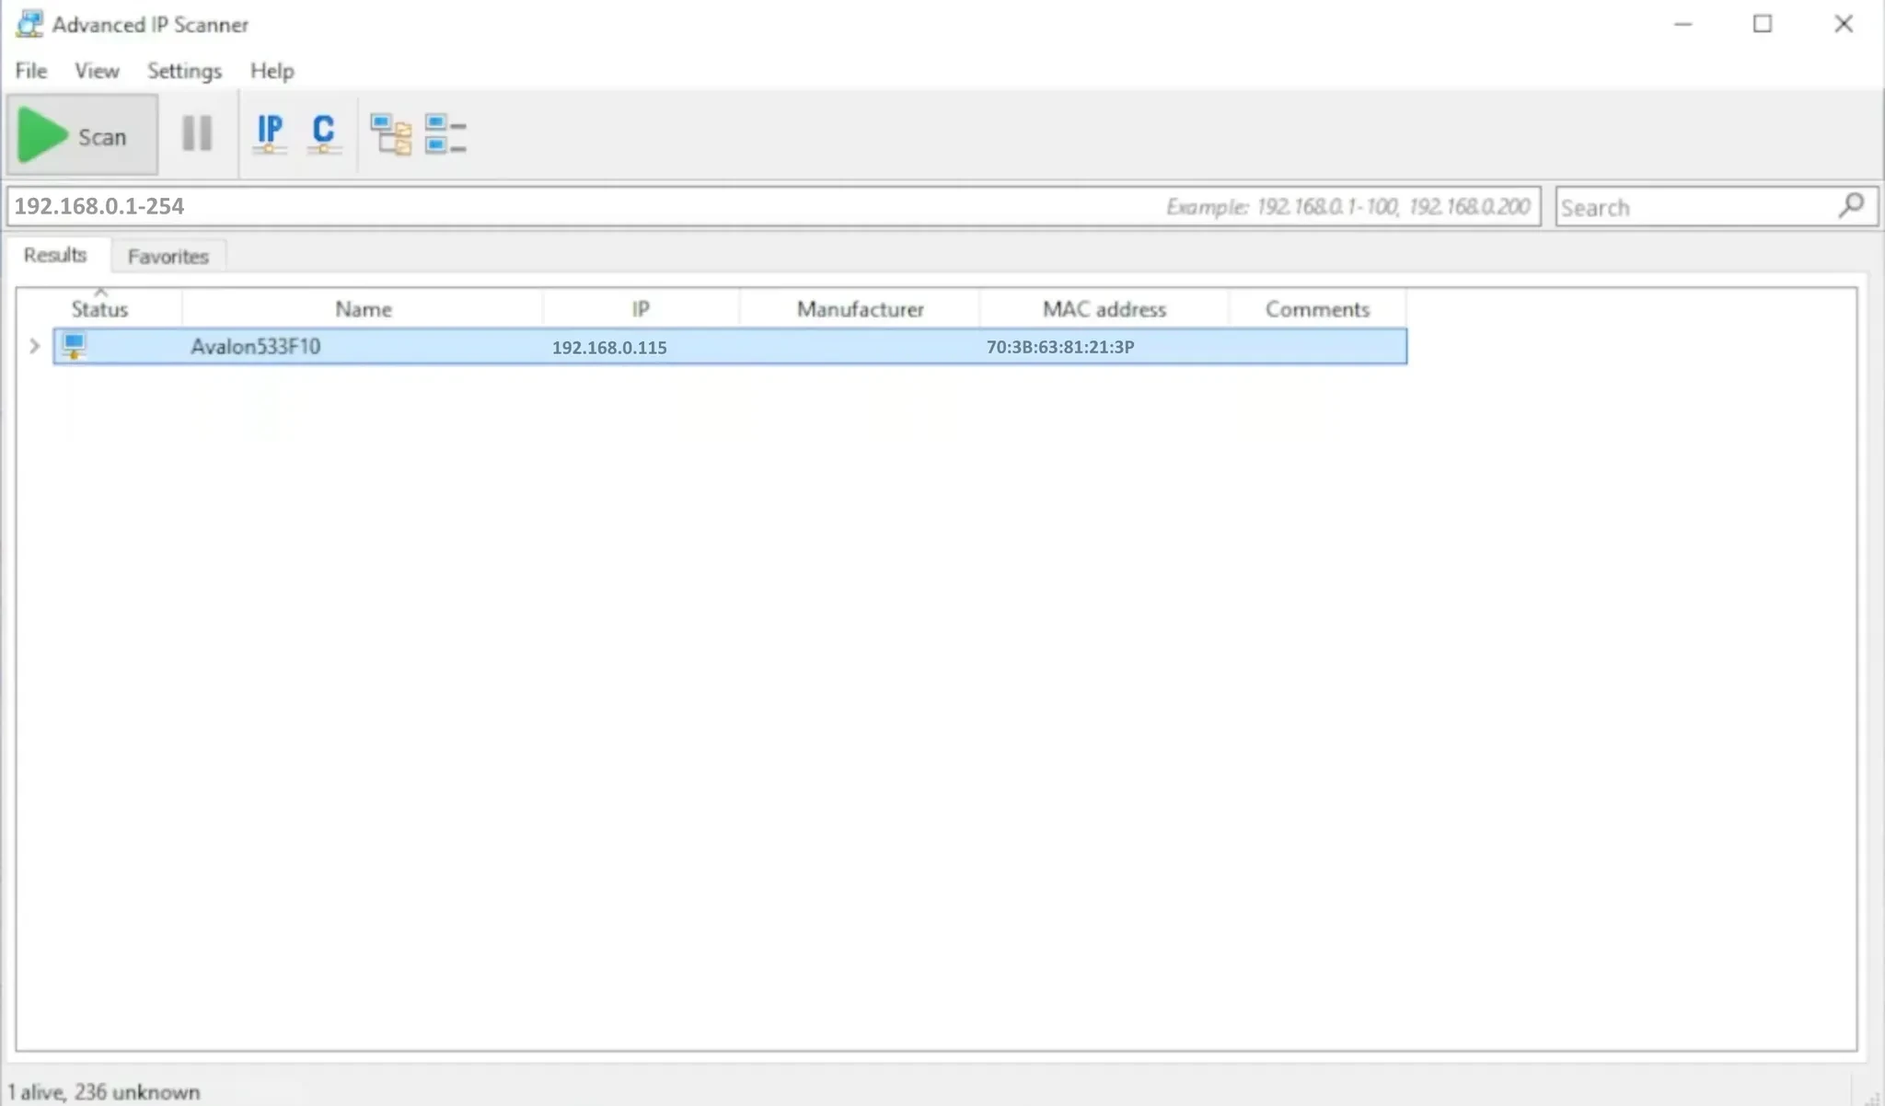The image size is (1885, 1106).
Task: Click in the IP range input field
Action: pos(589,206)
